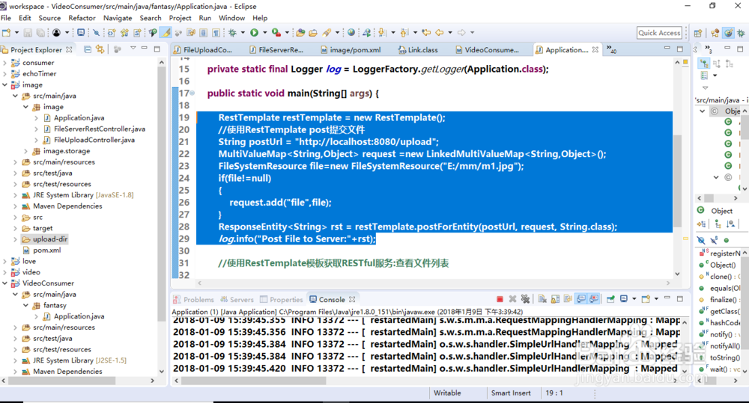Click the editor vertical scrollbar
The image size is (749, 403).
point(677,181)
